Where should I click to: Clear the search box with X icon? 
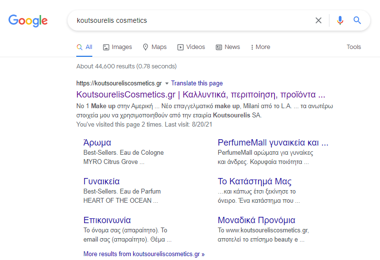click(x=318, y=20)
